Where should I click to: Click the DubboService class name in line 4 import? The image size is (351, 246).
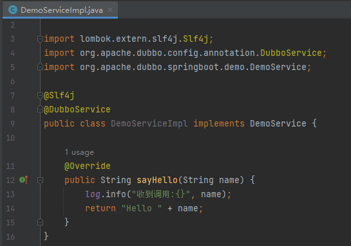pos(291,53)
